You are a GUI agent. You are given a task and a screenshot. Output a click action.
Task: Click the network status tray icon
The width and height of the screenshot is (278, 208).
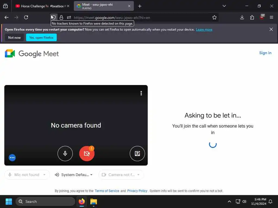coord(238,201)
